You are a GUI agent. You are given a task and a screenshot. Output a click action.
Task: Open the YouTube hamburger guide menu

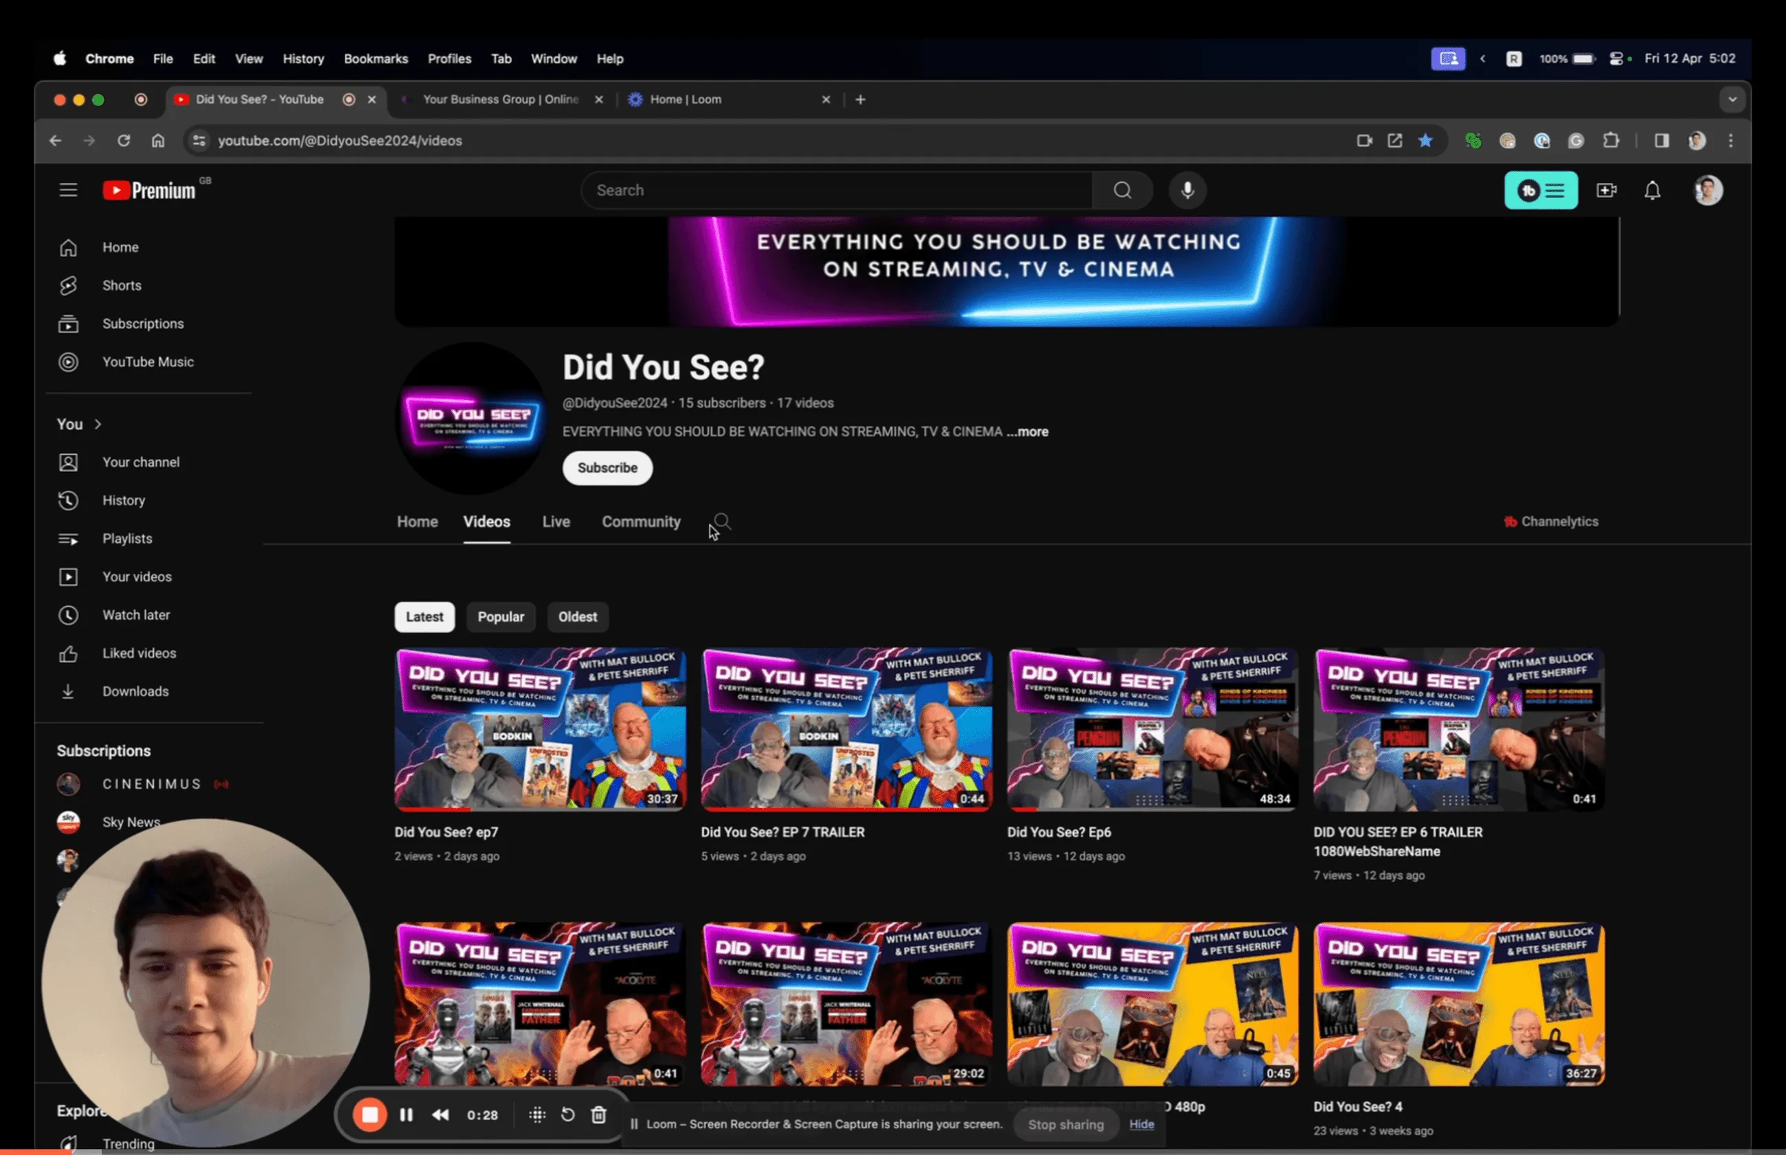(68, 190)
